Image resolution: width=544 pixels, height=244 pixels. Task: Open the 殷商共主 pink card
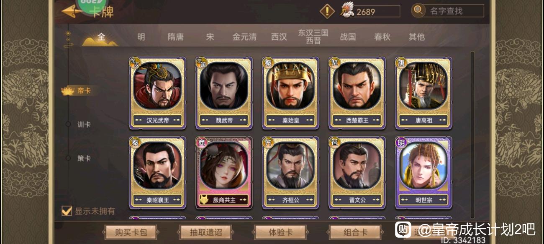coord(224,172)
